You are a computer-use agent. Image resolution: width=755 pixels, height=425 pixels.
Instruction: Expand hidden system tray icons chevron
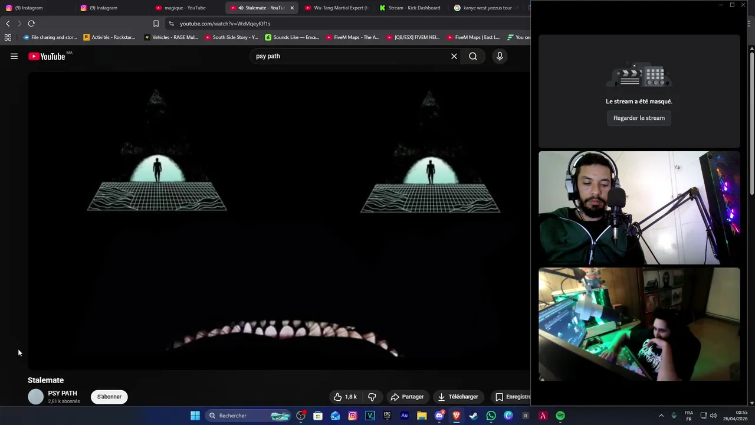(x=661, y=416)
